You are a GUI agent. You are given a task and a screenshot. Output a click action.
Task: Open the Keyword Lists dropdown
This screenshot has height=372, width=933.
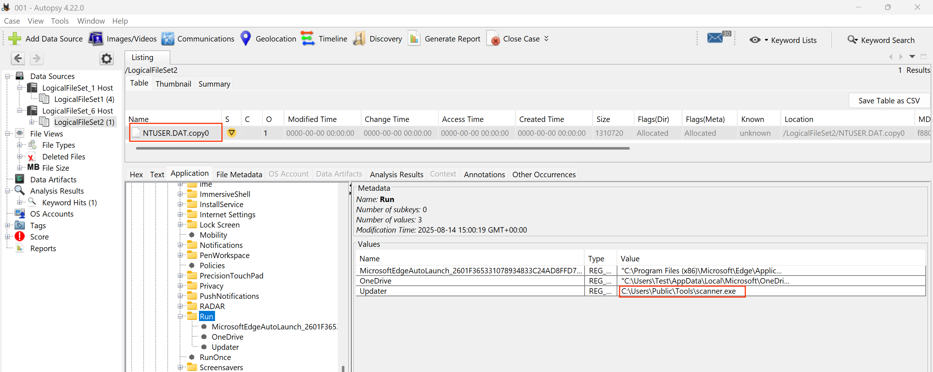tap(766, 40)
